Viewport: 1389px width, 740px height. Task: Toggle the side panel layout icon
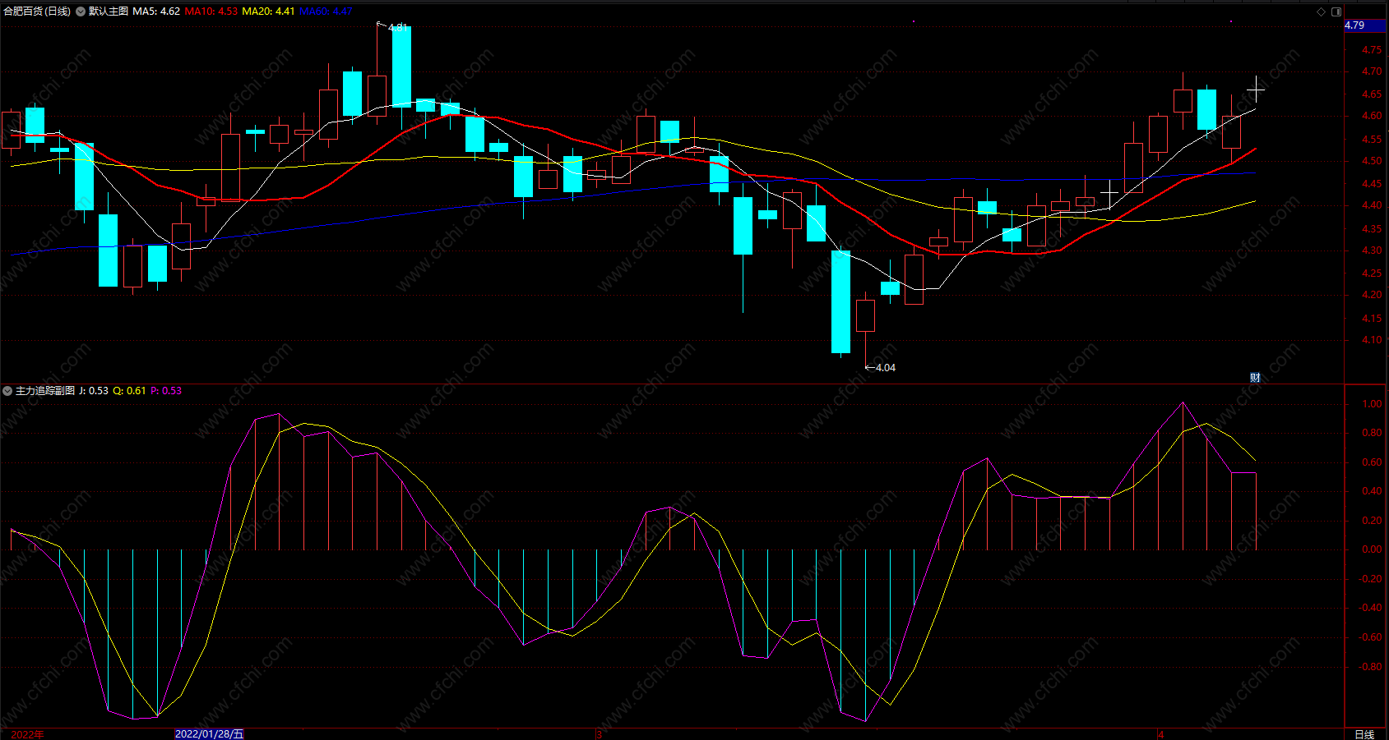[x=1336, y=11]
